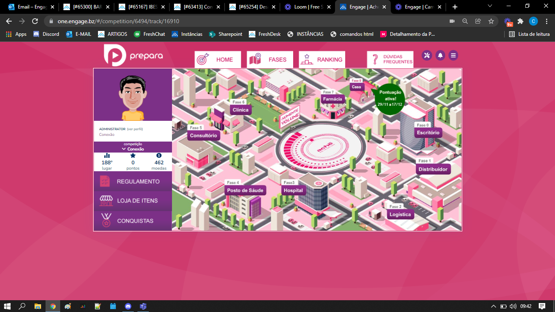Open the tools wrench icon in header

click(427, 55)
